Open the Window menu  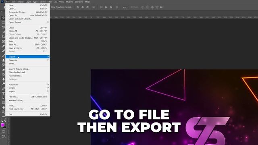pos(79,2)
